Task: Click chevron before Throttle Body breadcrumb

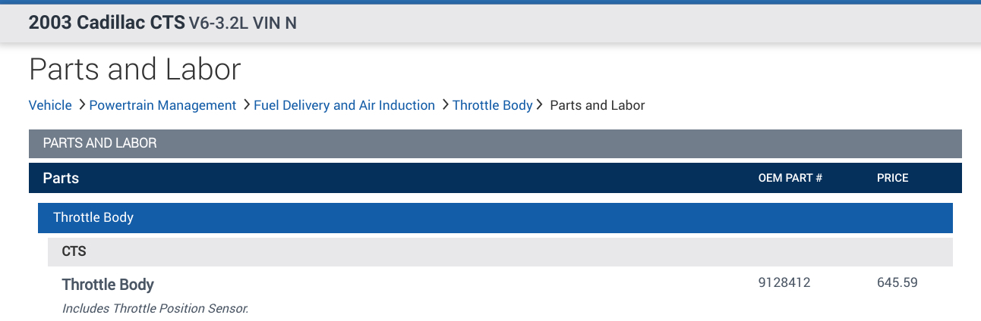Action: (445, 105)
